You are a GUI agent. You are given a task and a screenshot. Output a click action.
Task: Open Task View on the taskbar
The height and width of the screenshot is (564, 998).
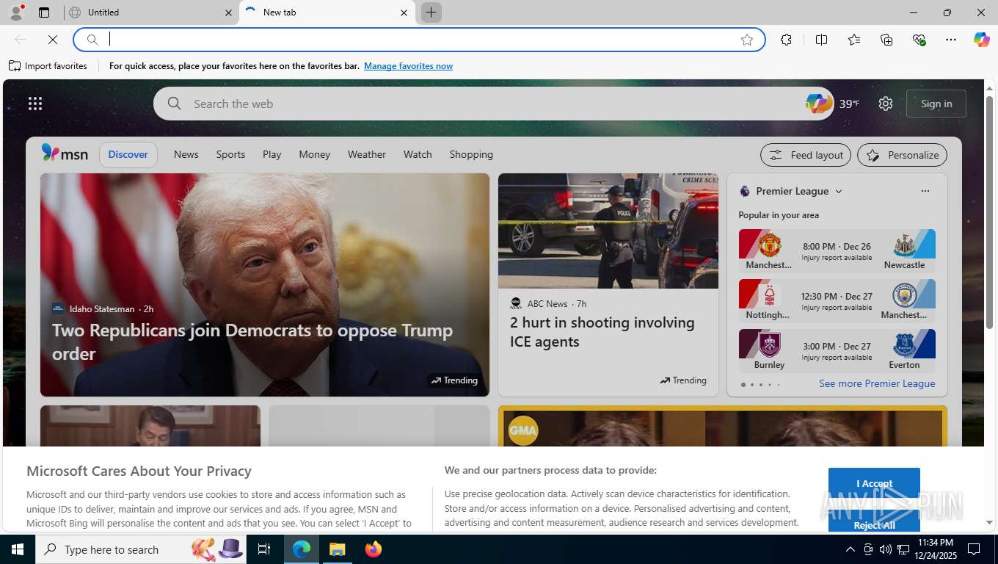(x=264, y=549)
